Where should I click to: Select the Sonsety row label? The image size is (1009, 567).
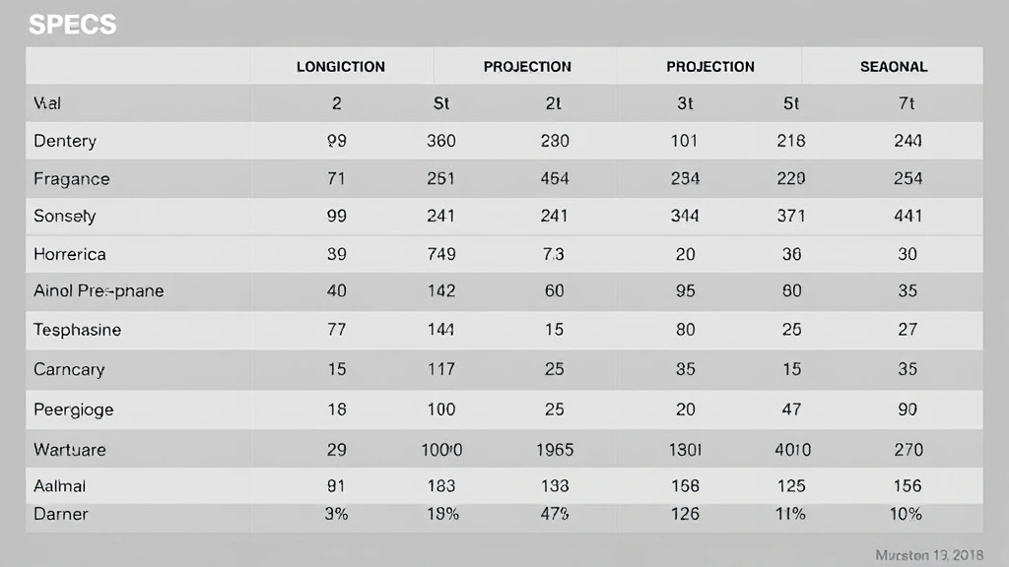coord(65,216)
